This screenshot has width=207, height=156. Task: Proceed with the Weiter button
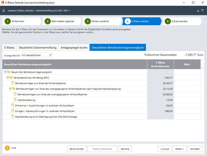point(179,149)
